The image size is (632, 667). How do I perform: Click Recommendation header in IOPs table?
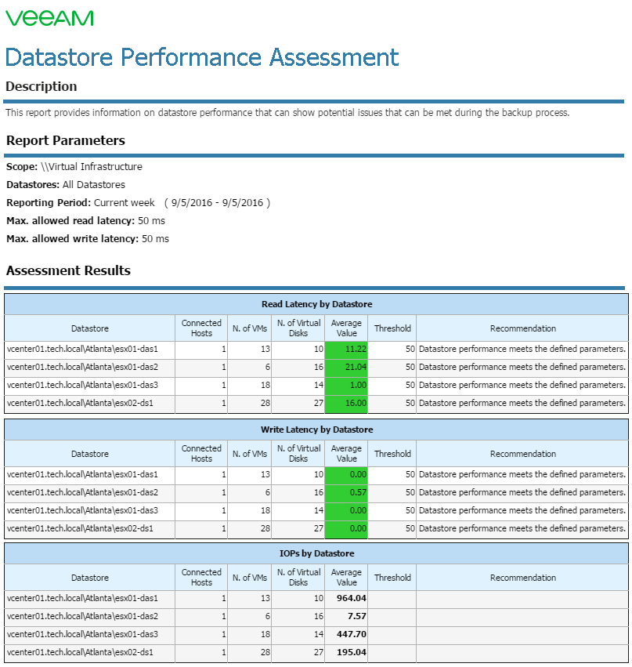523,578
